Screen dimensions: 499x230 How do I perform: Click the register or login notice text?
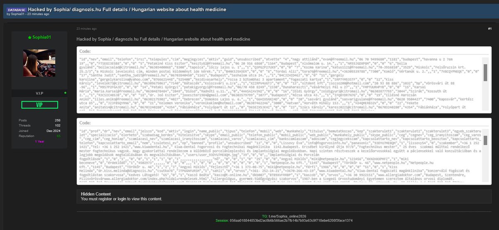[x=121, y=199]
